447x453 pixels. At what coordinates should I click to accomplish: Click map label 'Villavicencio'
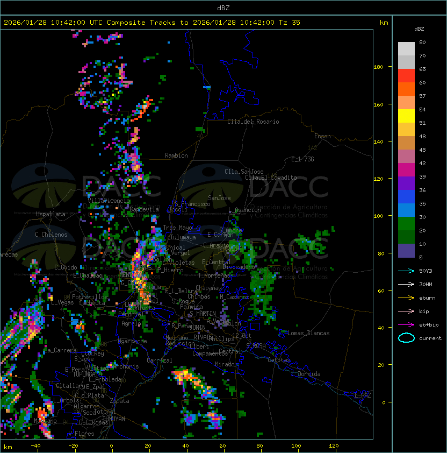tap(109, 201)
